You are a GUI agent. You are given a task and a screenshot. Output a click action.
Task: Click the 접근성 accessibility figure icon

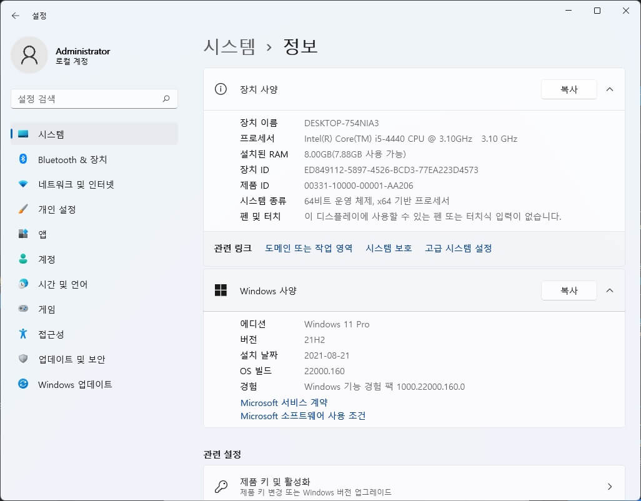pyautogui.click(x=23, y=334)
